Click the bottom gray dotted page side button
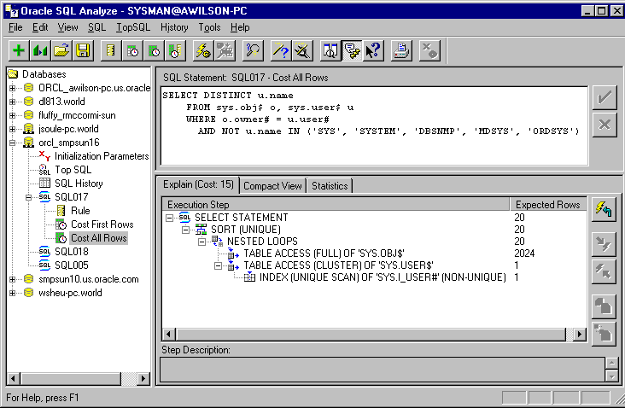625x408 pixels. (x=604, y=334)
